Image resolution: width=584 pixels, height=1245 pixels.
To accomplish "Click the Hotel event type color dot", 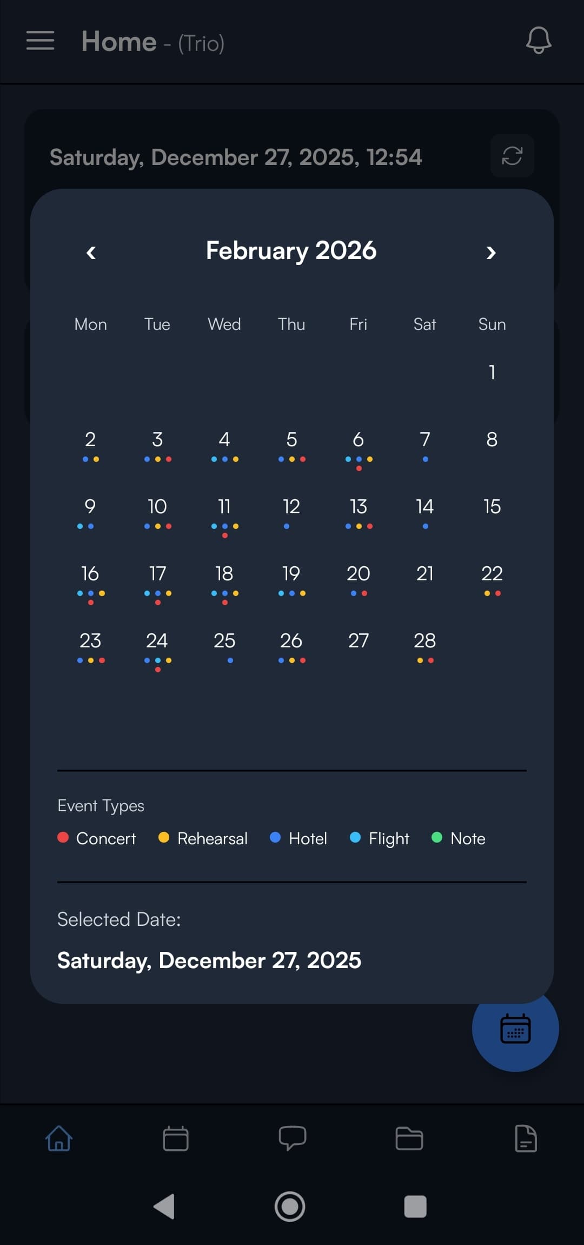I will point(276,838).
